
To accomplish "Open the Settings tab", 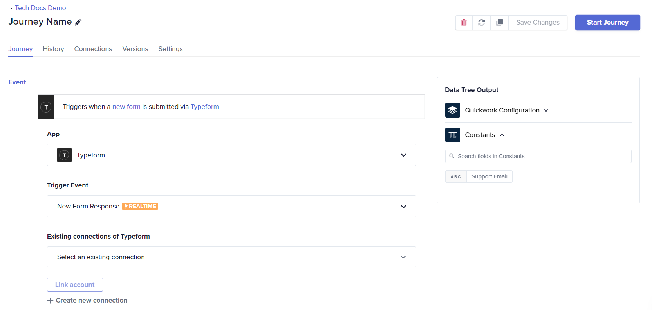I will click(170, 49).
